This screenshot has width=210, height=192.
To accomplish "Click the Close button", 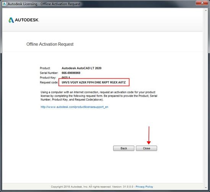I will point(146,148).
